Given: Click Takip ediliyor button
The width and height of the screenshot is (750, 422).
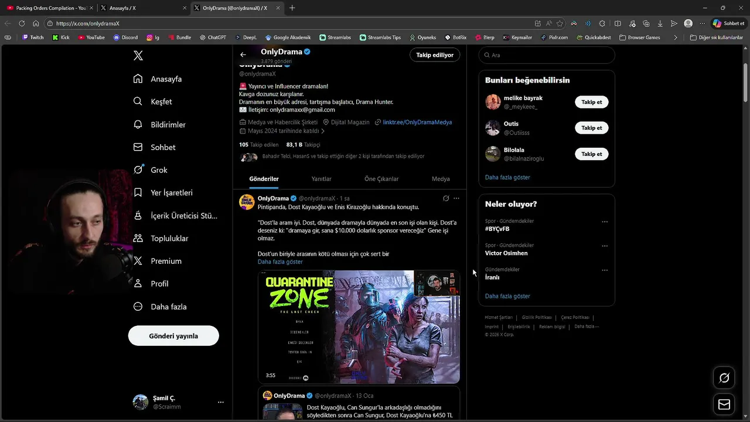Looking at the screenshot, I should click(x=435, y=55).
